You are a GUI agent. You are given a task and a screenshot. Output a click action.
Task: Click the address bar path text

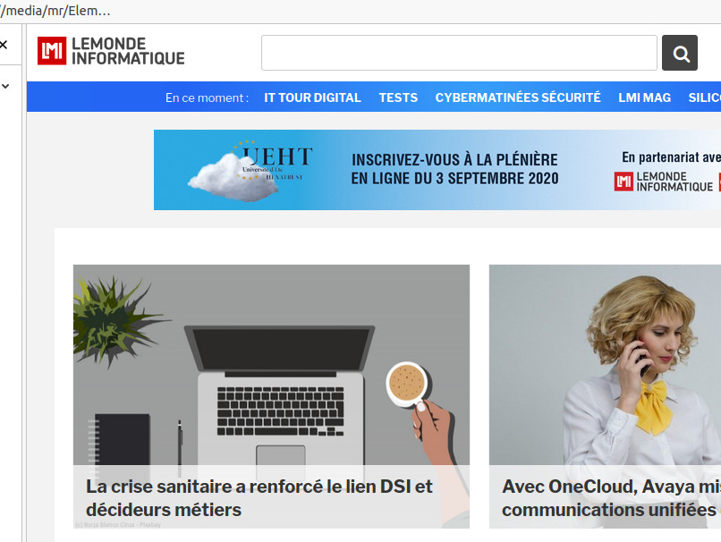(55, 11)
